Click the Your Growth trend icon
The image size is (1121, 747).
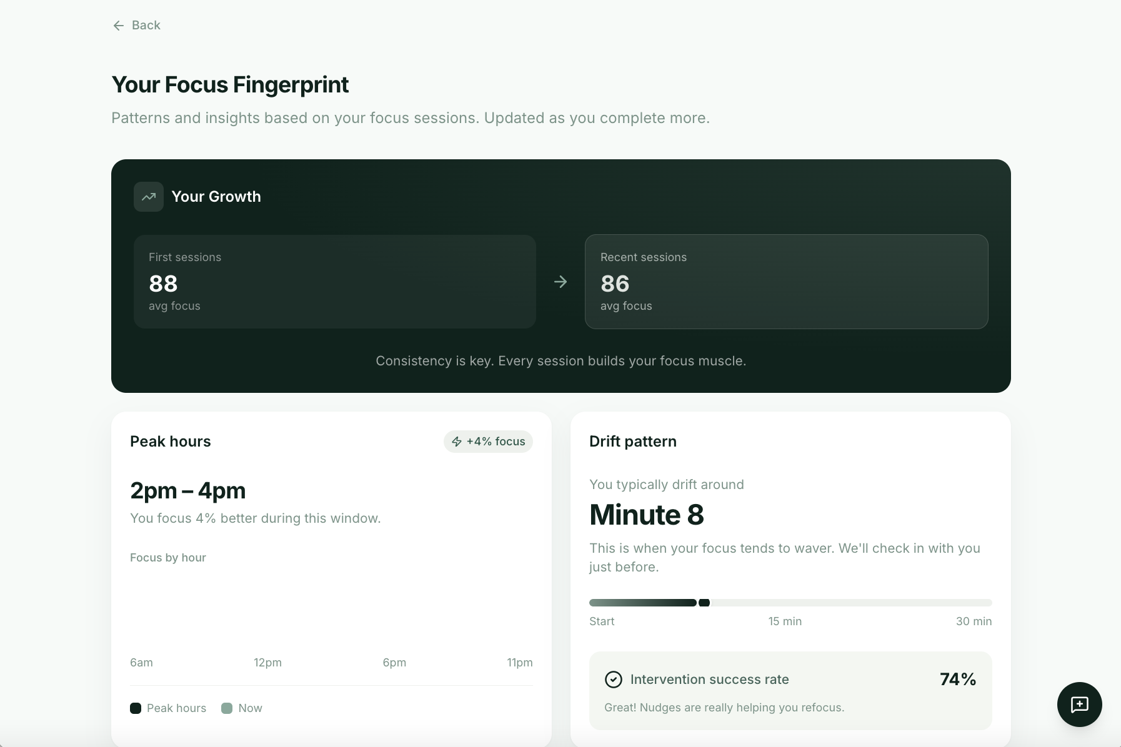point(149,197)
